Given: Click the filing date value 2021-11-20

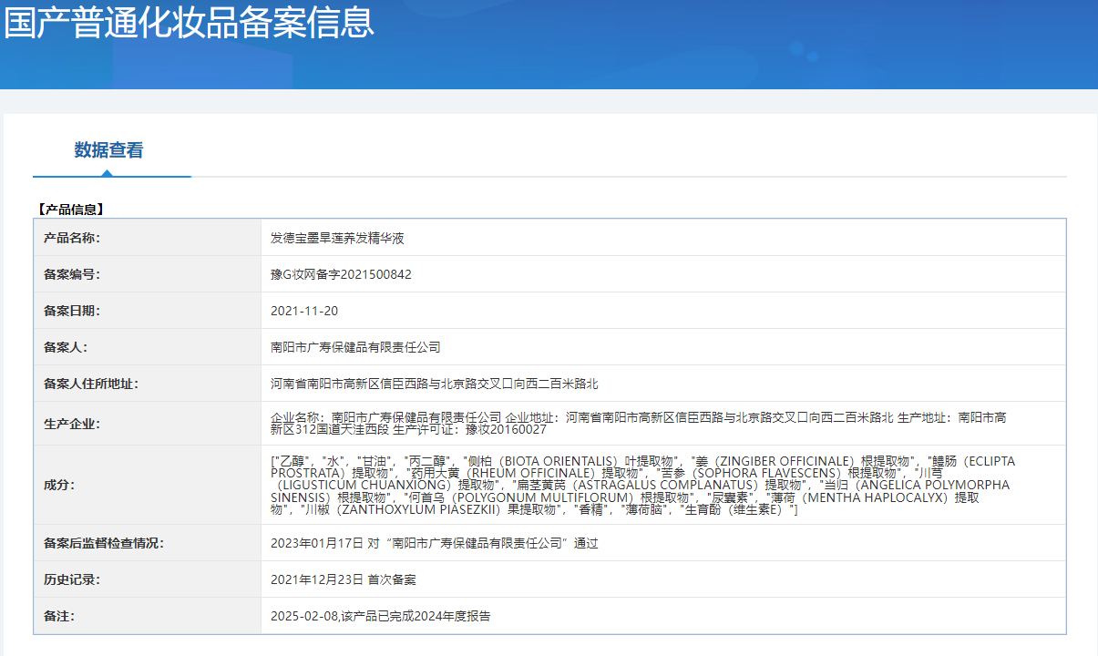Looking at the screenshot, I should click(x=304, y=311).
